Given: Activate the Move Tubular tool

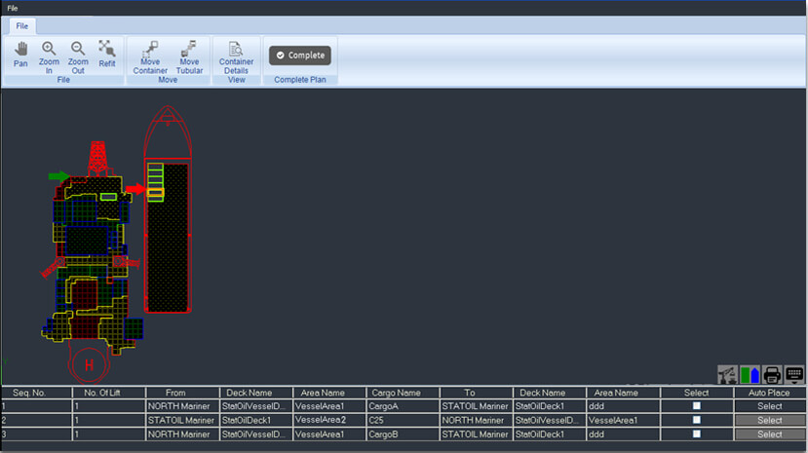Looking at the screenshot, I should pos(189,57).
